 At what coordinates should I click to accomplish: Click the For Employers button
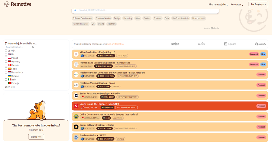tap(258, 4)
